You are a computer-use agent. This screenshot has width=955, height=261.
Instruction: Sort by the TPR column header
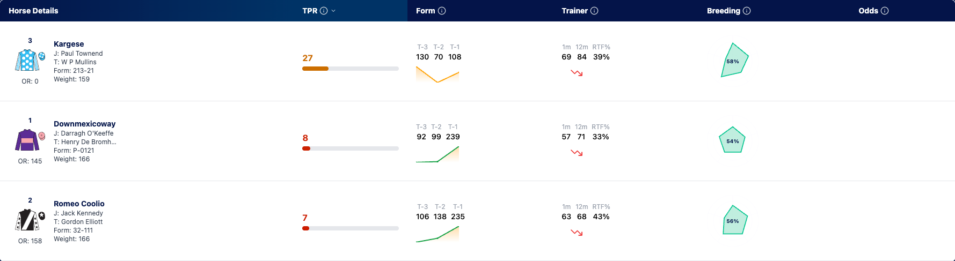[310, 11]
